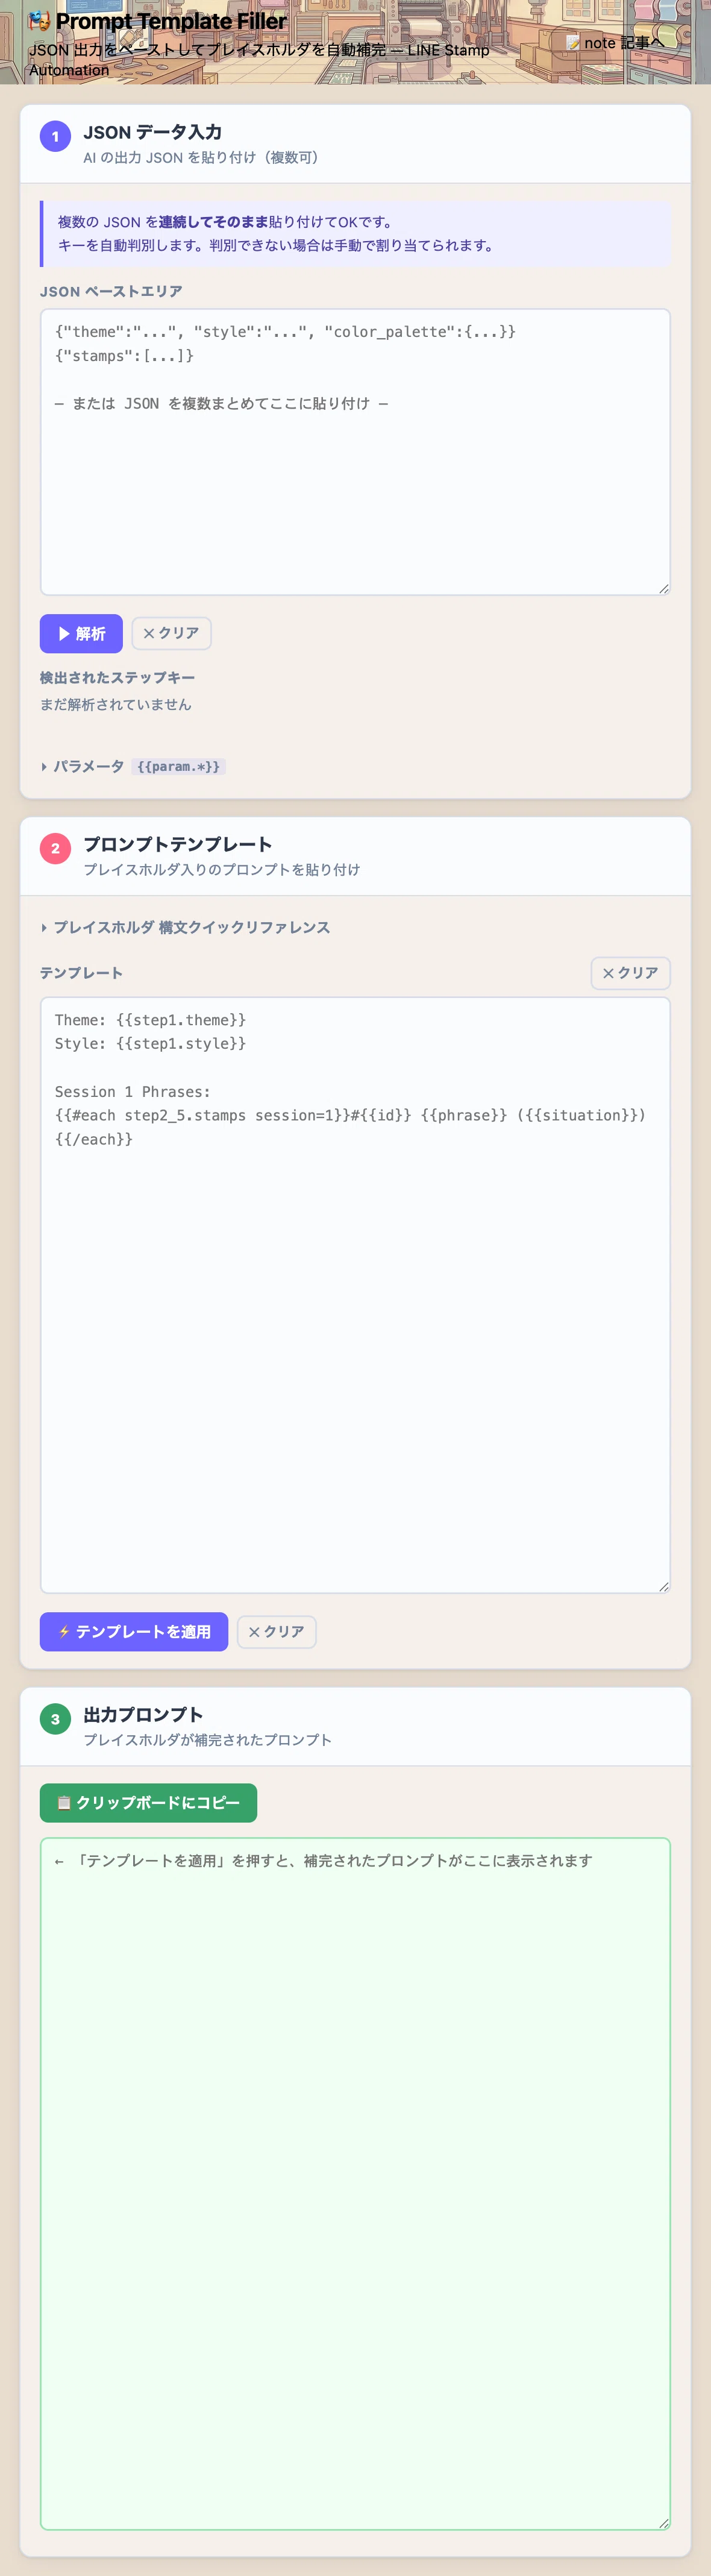Screen dimensions: 711x2576
Task: Apply template with テンプレートを適用 button
Action: coord(134,1632)
